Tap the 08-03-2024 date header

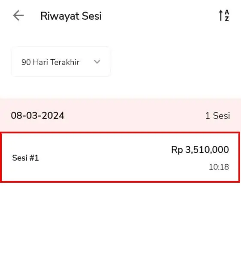(38, 115)
